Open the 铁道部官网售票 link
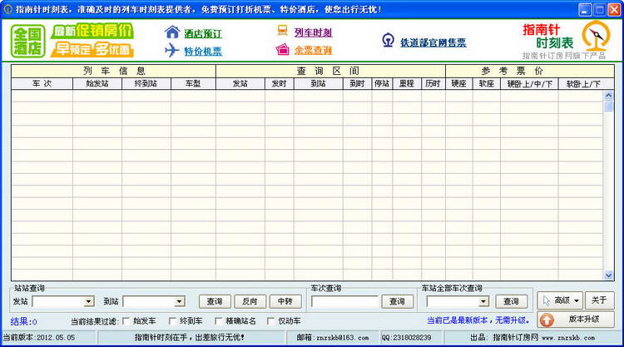This screenshot has width=624, height=347. tap(433, 42)
